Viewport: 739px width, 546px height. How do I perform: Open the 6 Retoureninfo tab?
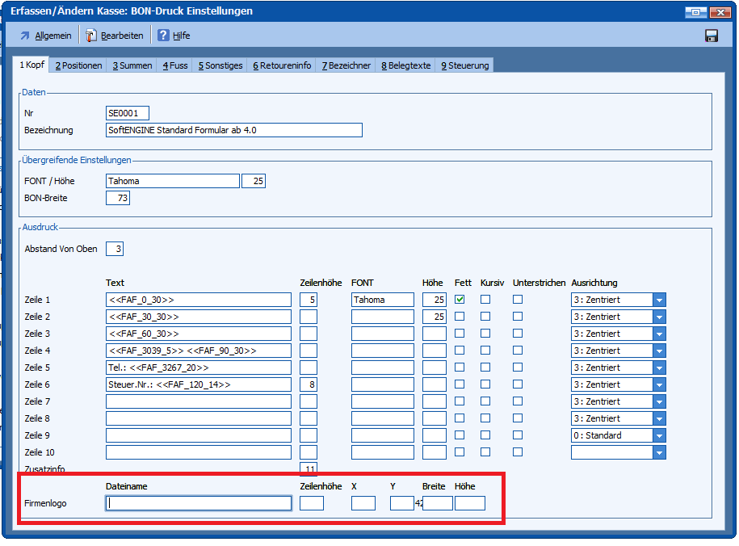(281, 65)
